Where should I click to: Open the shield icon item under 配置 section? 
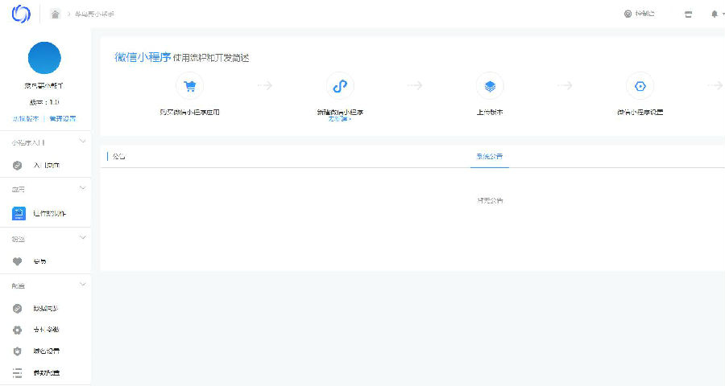[18, 351]
